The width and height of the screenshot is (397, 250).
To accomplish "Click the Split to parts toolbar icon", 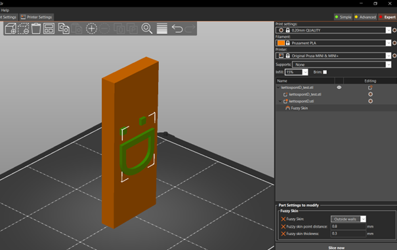I will tap(132, 28).
